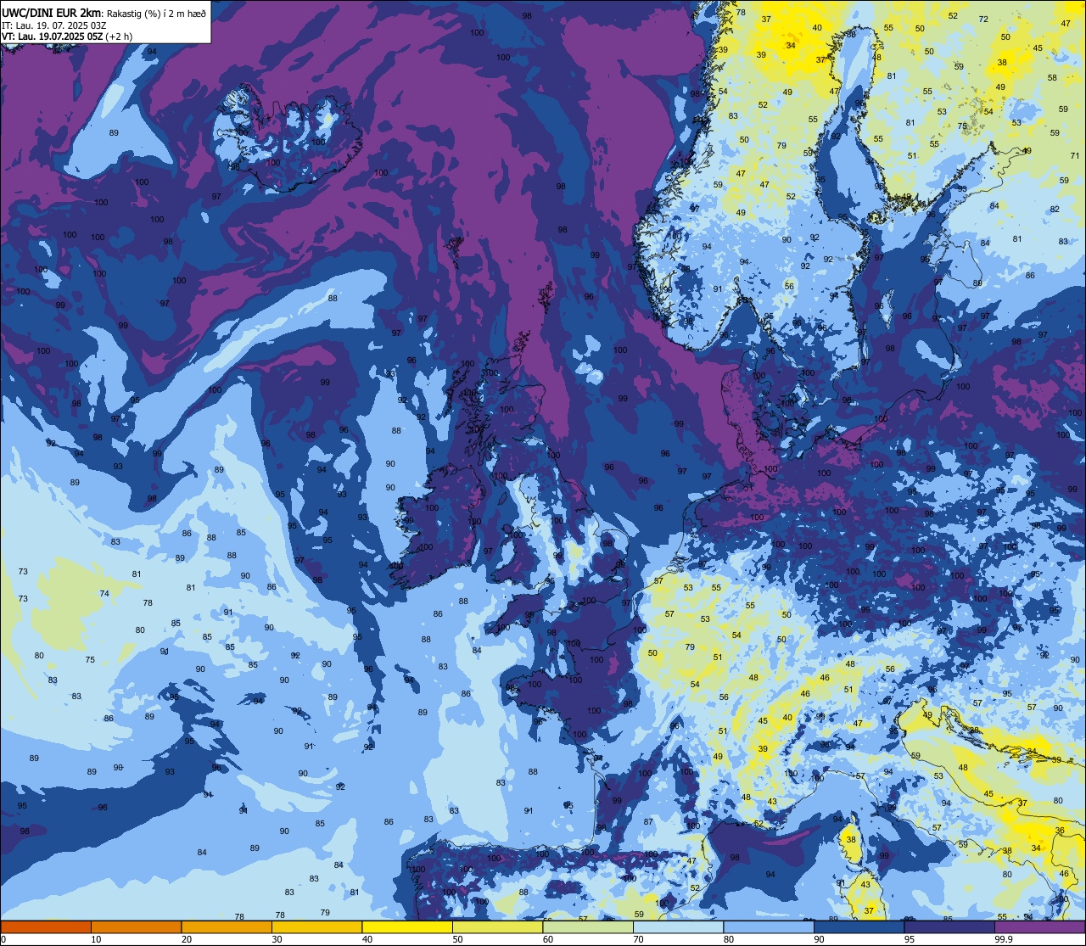Click the legend tick label "30"
Image resolution: width=1086 pixels, height=946 pixels.
[277, 939]
